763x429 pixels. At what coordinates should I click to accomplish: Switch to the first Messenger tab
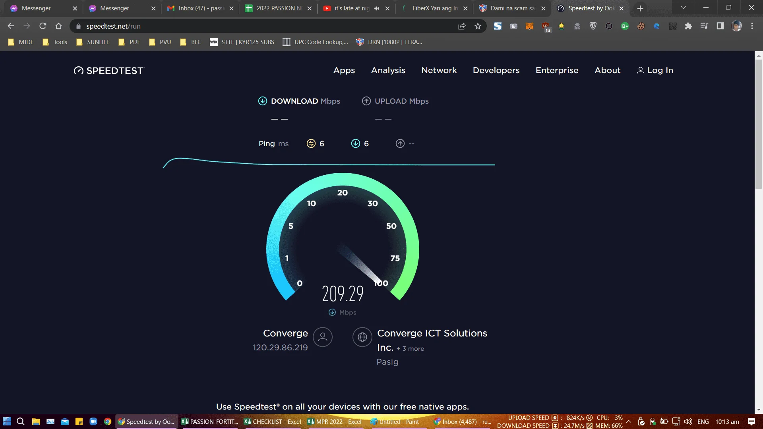[x=43, y=8]
